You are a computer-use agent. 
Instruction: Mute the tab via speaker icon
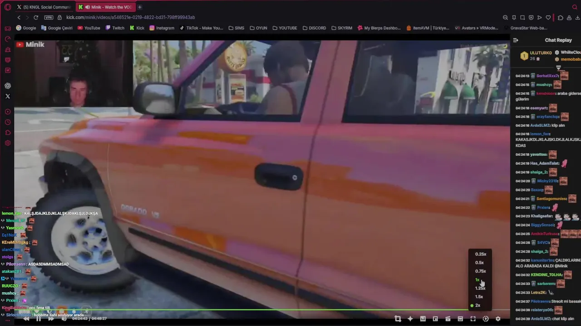click(x=87, y=7)
